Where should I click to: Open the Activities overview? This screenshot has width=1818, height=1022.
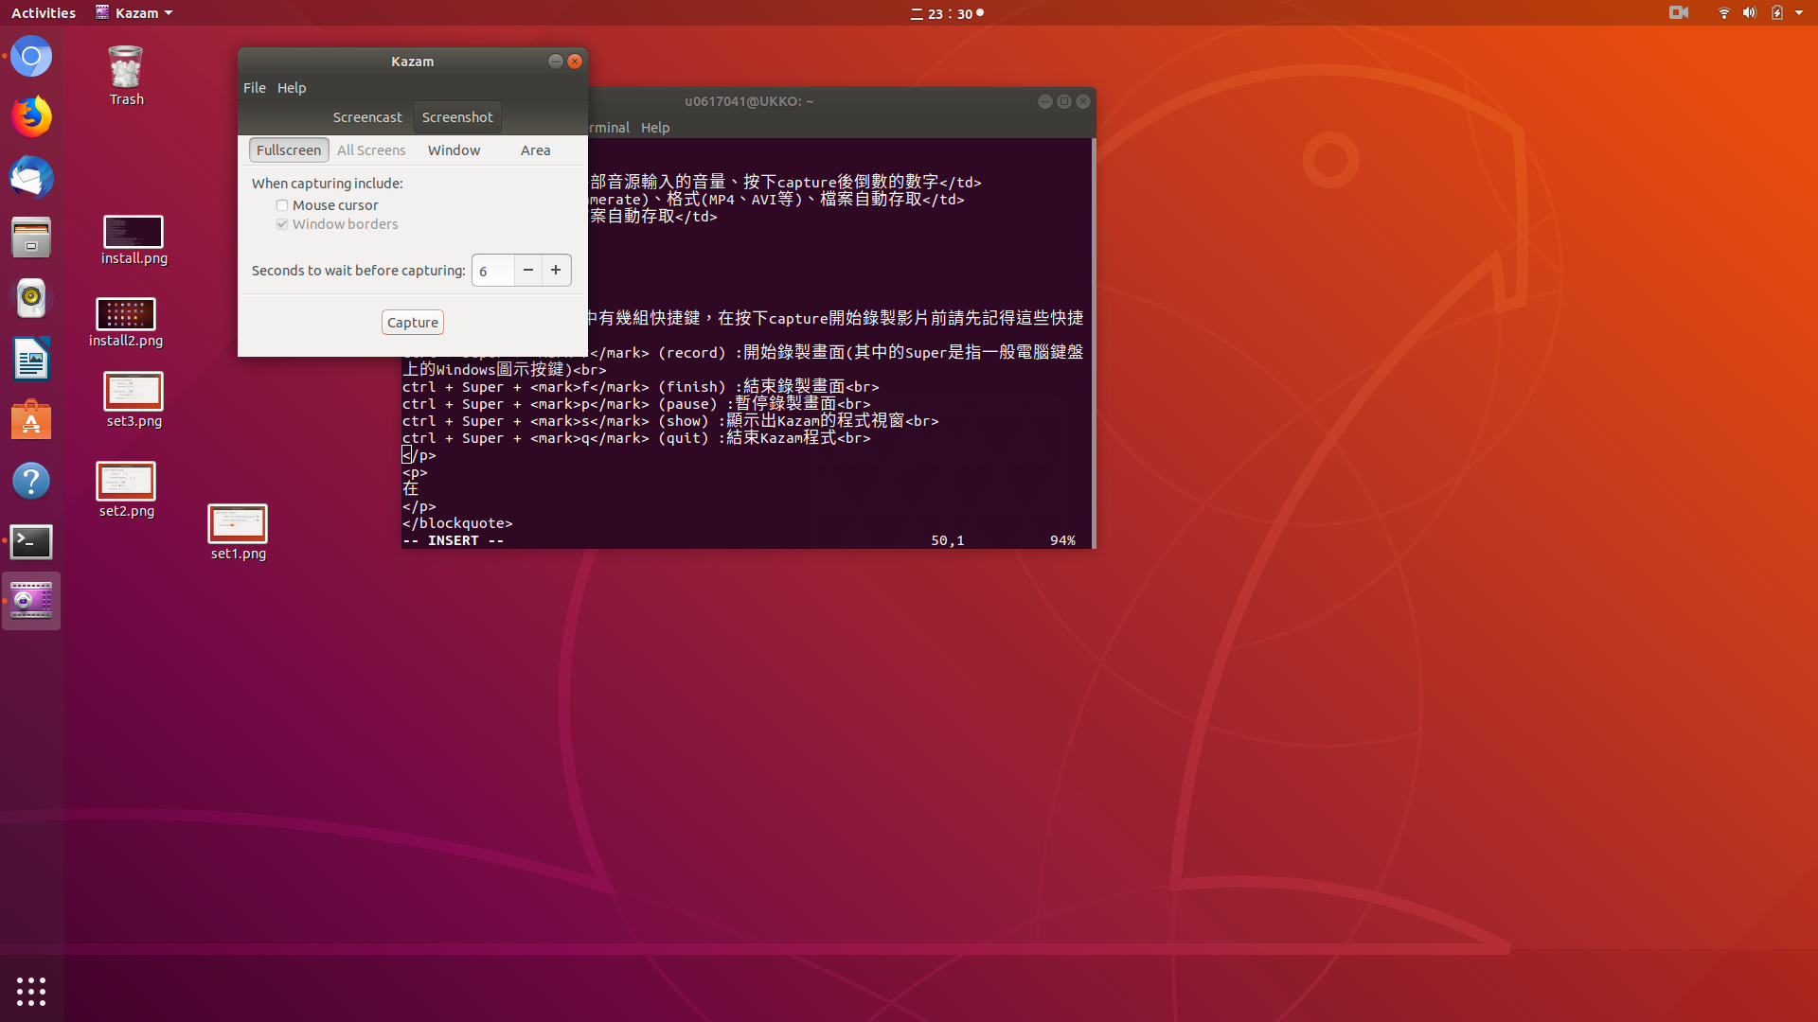[x=43, y=13]
